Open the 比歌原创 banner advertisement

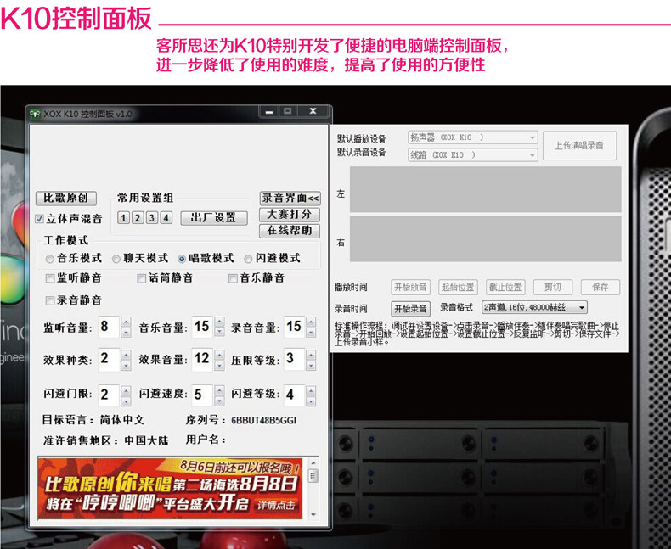pyautogui.click(x=170, y=488)
